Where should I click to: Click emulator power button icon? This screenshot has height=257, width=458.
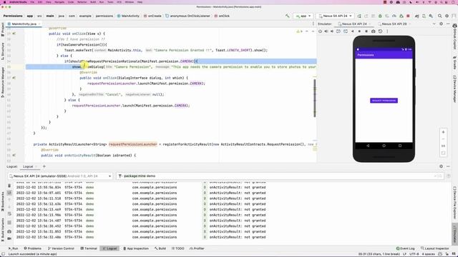click(x=320, y=31)
